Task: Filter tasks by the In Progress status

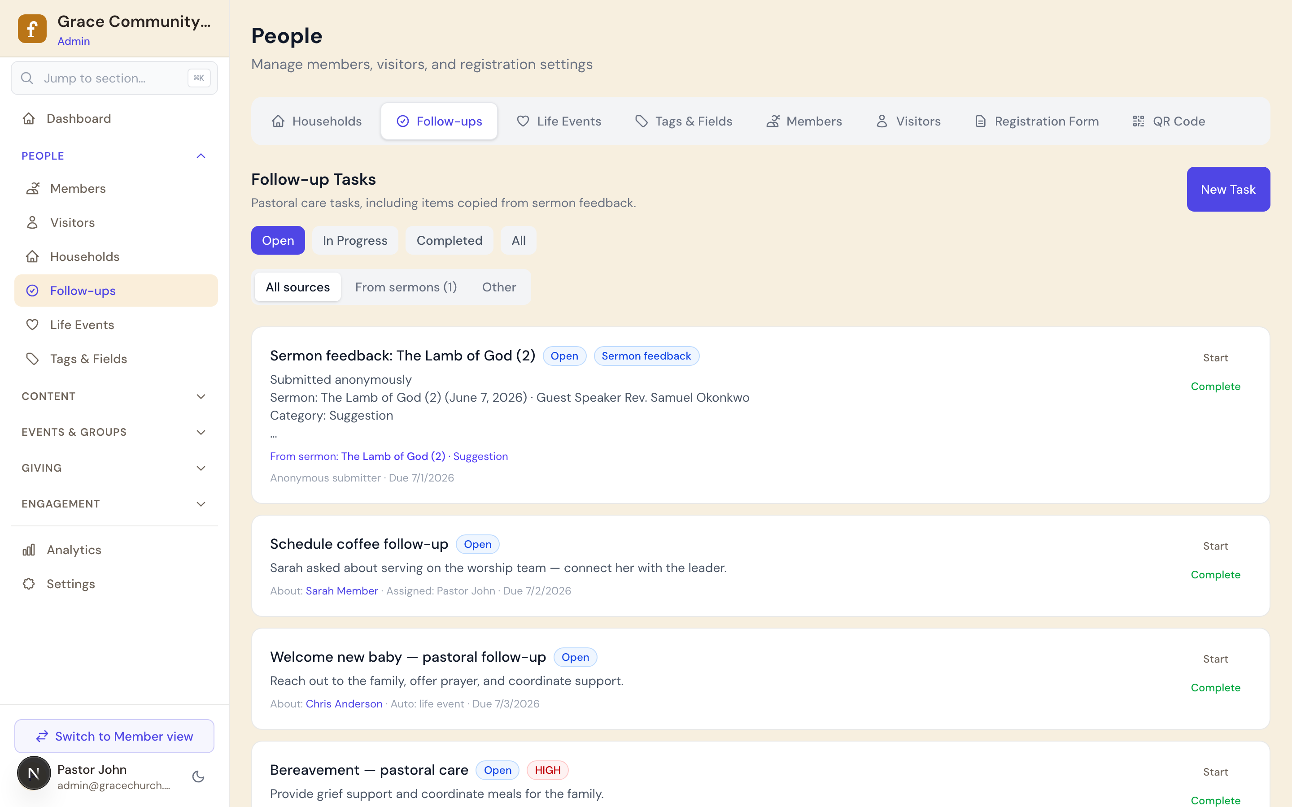Action: pos(355,241)
